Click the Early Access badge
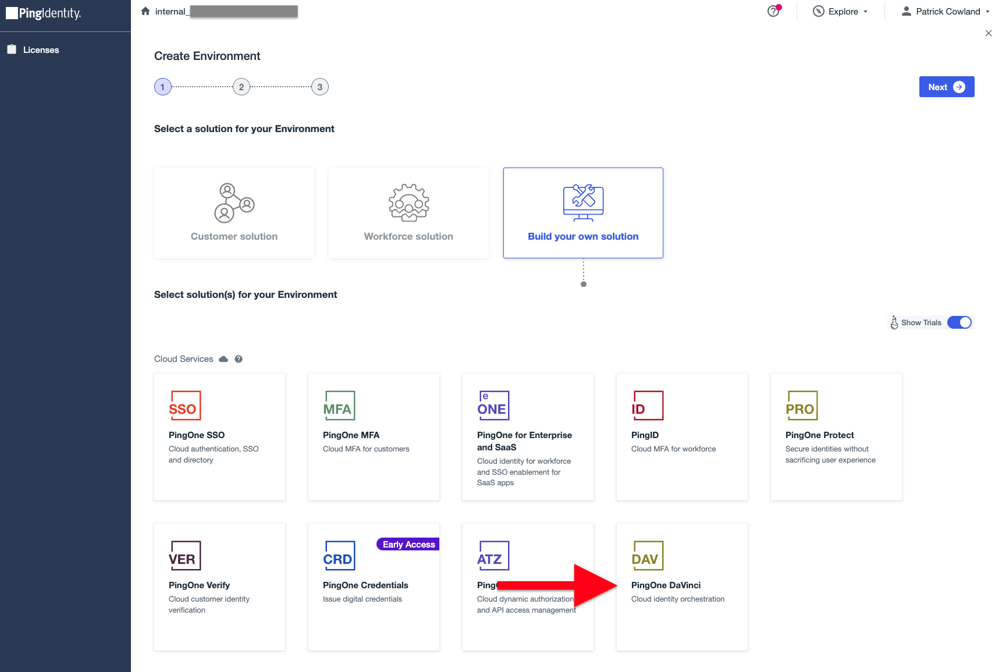The width and height of the screenshot is (995, 672). (408, 545)
